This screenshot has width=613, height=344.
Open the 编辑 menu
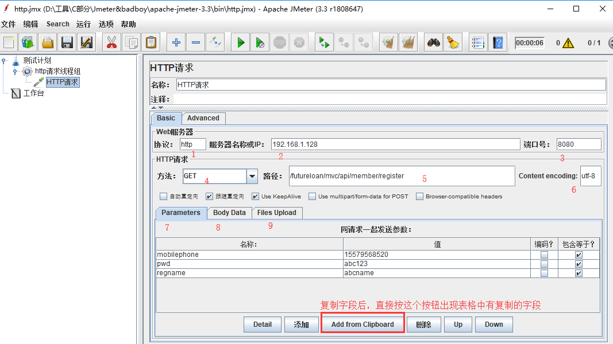coord(30,24)
